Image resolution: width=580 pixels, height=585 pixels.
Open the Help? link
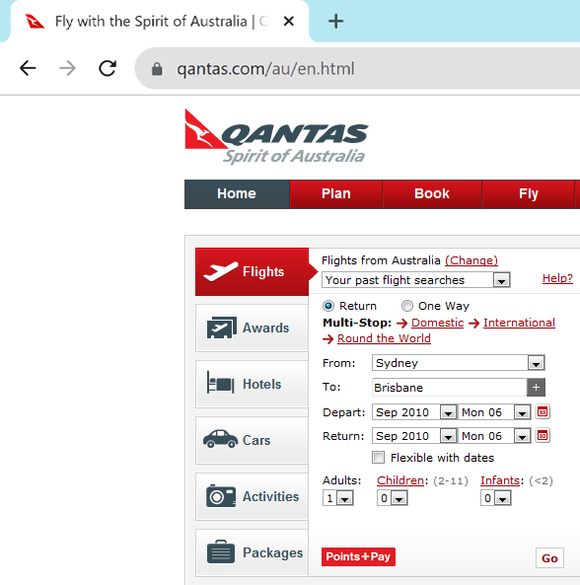tap(557, 278)
